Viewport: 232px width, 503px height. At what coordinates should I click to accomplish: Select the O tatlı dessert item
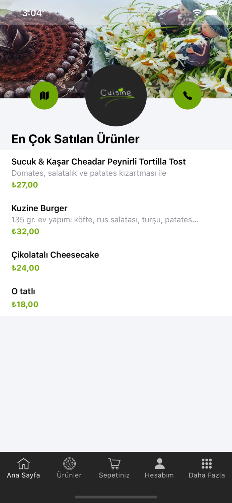coord(23,291)
